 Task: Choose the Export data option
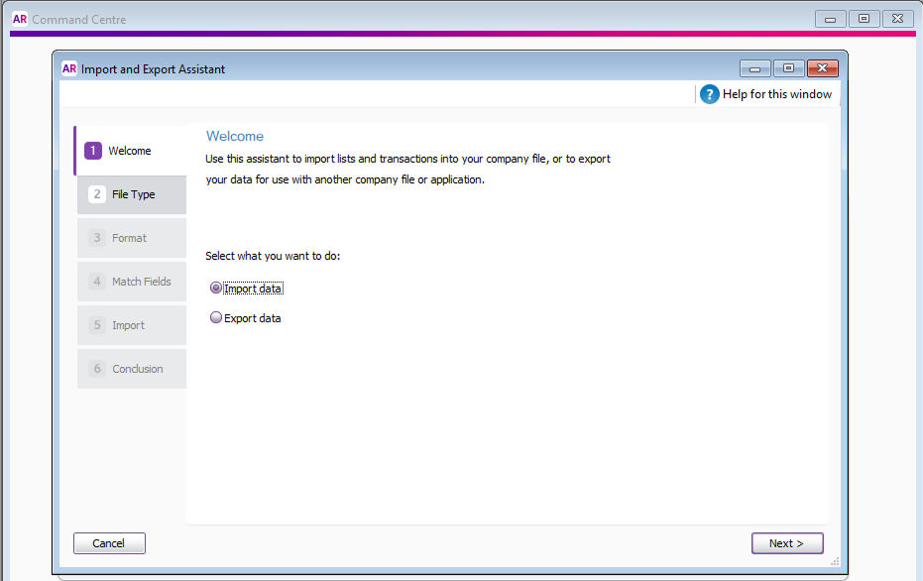coord(216,318)
